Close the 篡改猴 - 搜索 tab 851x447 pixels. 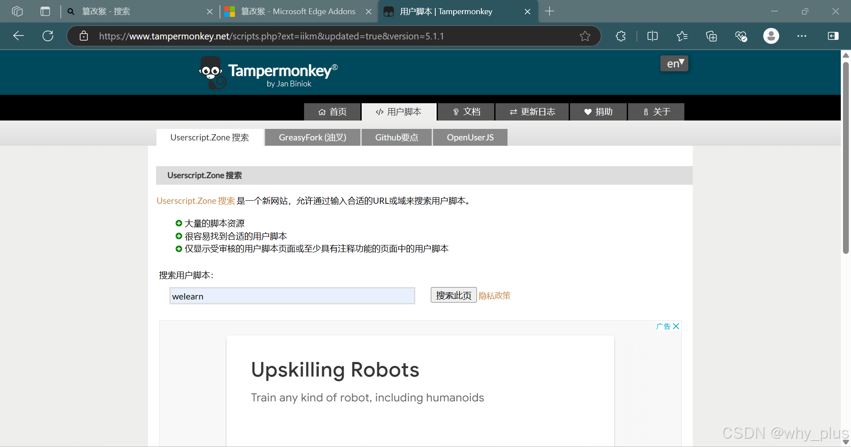(210, 12)
